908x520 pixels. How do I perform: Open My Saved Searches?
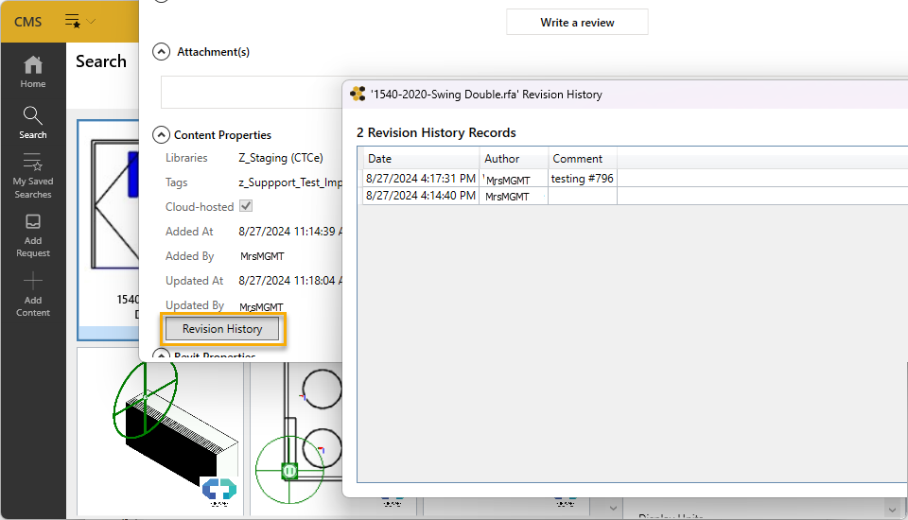(x=33, y=176)
